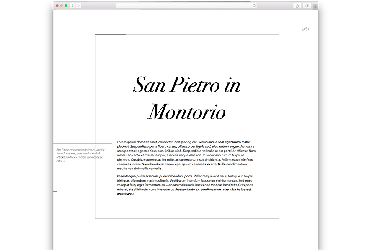Click the first Lorem ipsum paragraph
Screen dimensions: 377x251
point(186,156)
